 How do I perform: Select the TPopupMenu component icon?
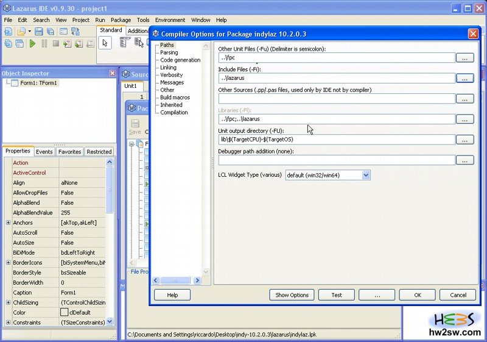[139, 43]
